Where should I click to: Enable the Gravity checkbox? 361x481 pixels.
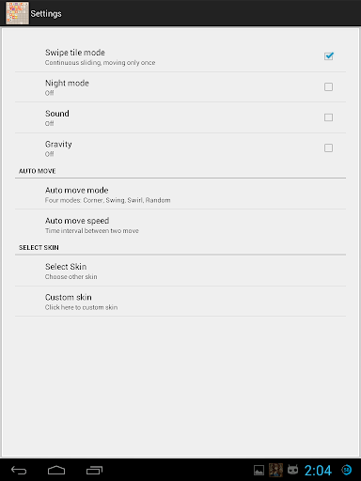(328, 147)
